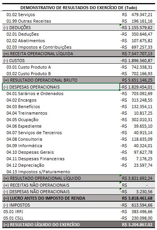This screenshot has width=157, height=230.
Task: Select the 04.01 Salários e Ordenados cell
Action: (x=35, y=94)
